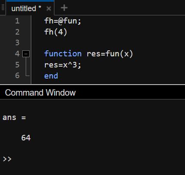Screen dimensions: 185x175
Task: Click line number 3 in the gutter
Action: point(17,43)
